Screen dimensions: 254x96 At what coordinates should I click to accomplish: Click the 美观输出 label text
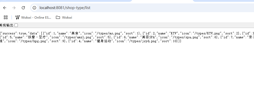(x=6, y=25)
